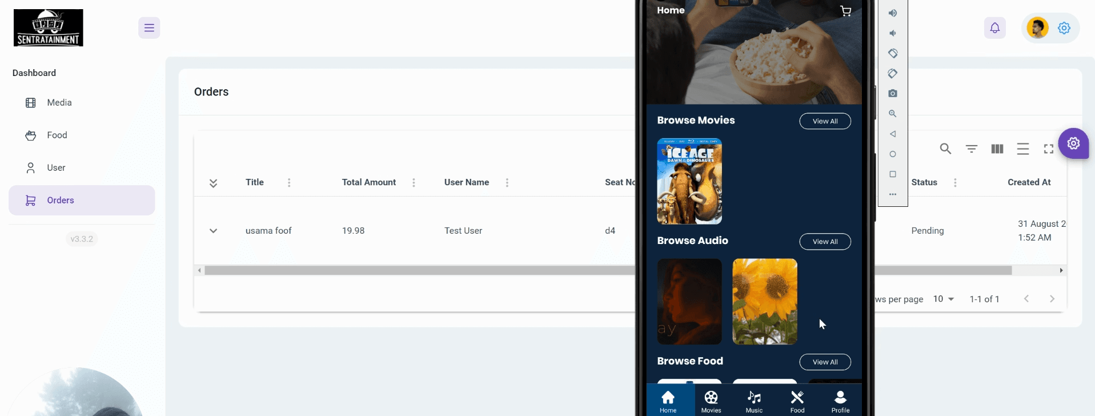This screenshot has width=1095, height=416.
Task: Click the v3.3.2 version badge
Action: (82, 239)
